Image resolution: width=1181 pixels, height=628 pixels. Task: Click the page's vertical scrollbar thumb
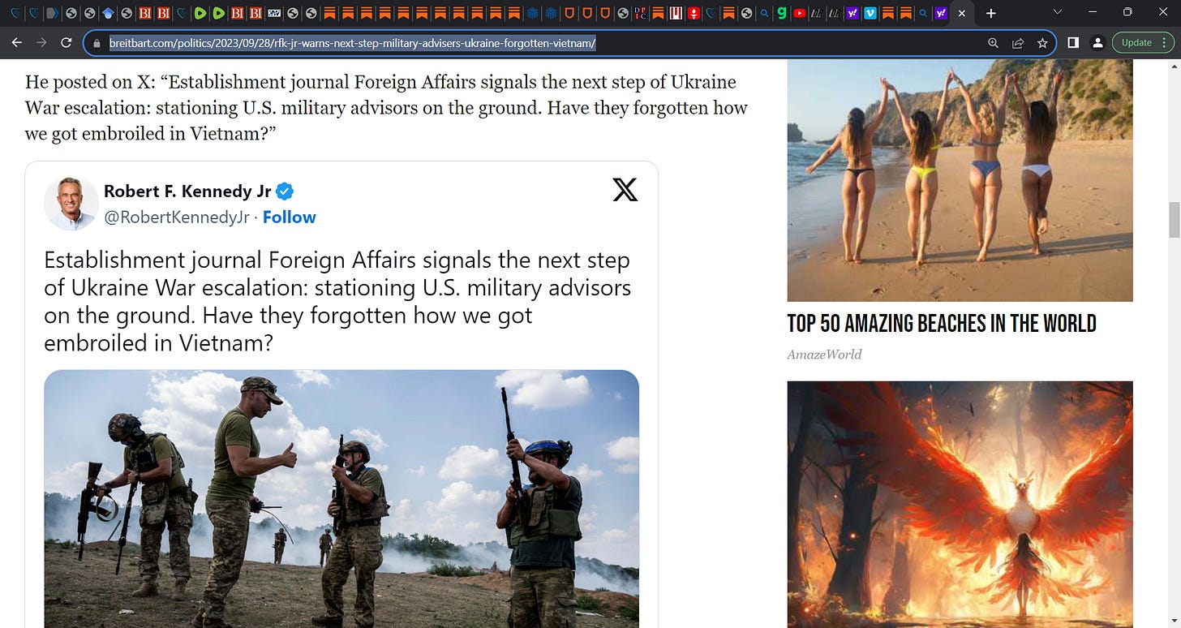pyautogui.click(x=1174, y=219)
